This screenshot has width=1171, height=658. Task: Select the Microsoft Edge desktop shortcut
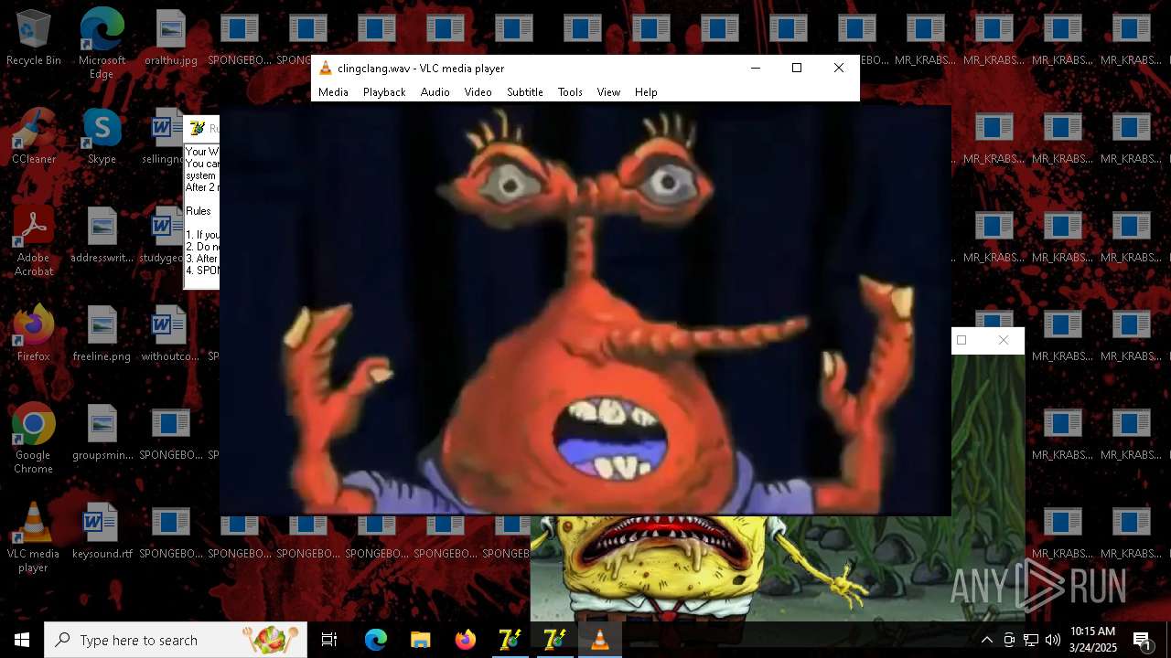[x=102, y=44]
